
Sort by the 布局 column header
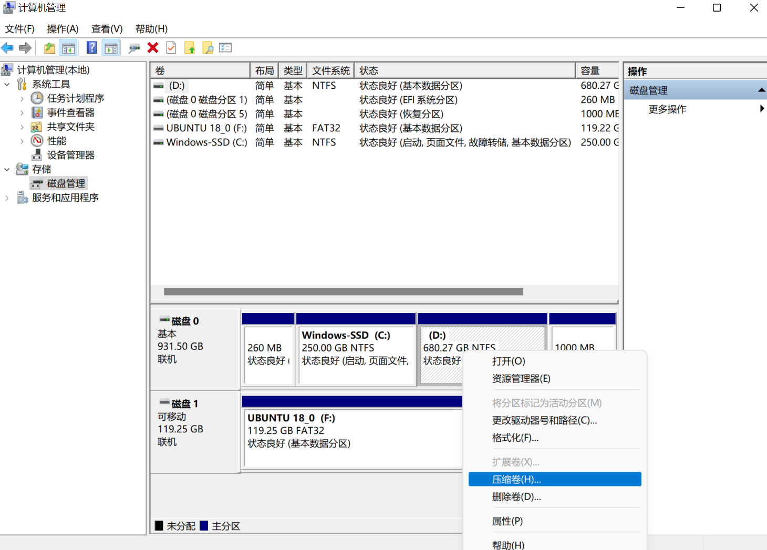coord(264,70)
